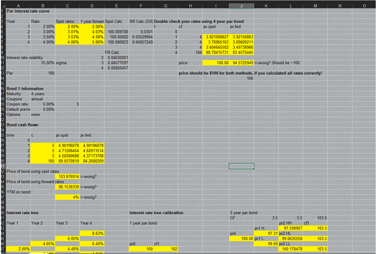Click the spot rate cell 3.53%
Viewport: 376px width, 254px height.
click(x=67, y=37)
